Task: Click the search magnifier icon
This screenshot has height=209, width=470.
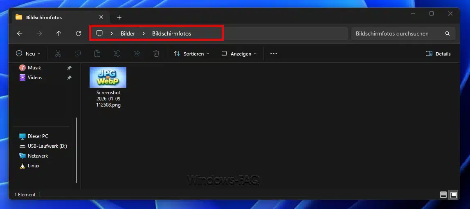Action: [447, 33]
